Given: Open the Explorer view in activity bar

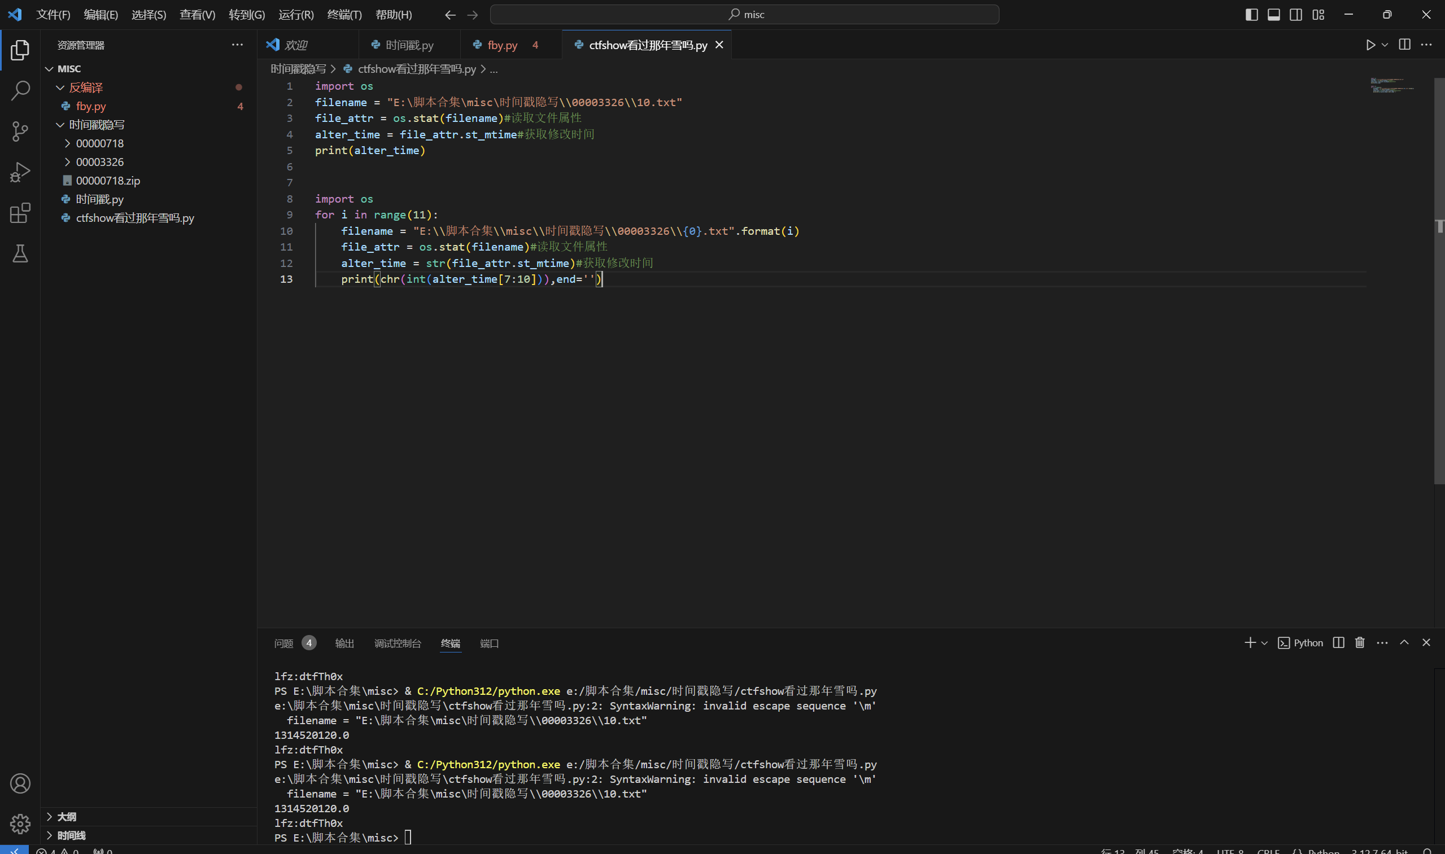Looking at the screenshot, I should 20,50.
